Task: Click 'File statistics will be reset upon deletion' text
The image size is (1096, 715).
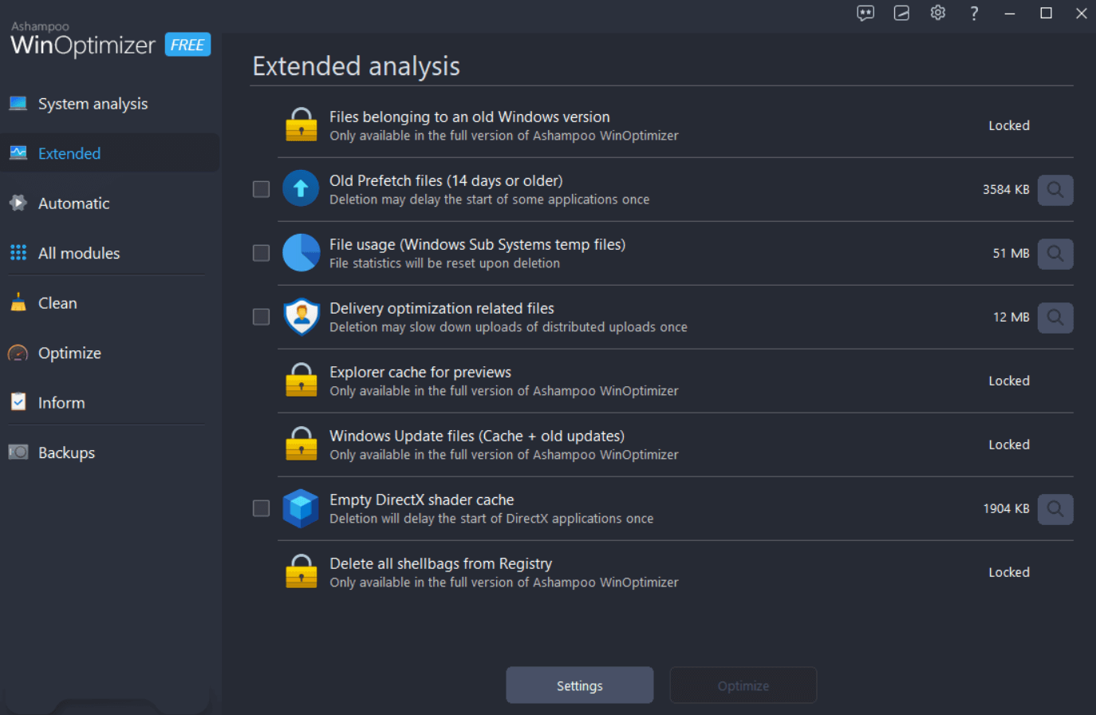Action: click(444, 263)
